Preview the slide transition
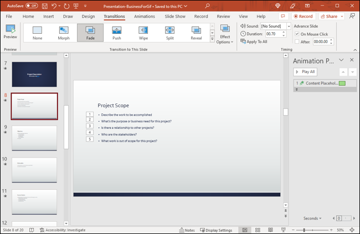Screen dimensions: 360x234 pyautogui.click(x=11, y=32)
